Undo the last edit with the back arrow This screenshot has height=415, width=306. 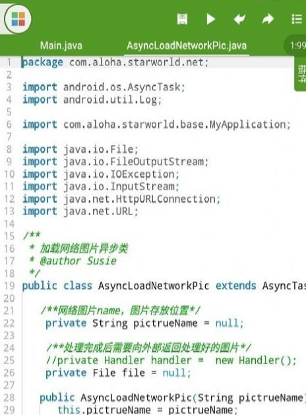pos(239,19)
